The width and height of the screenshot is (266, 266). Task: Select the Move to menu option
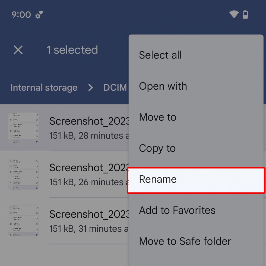158,117
